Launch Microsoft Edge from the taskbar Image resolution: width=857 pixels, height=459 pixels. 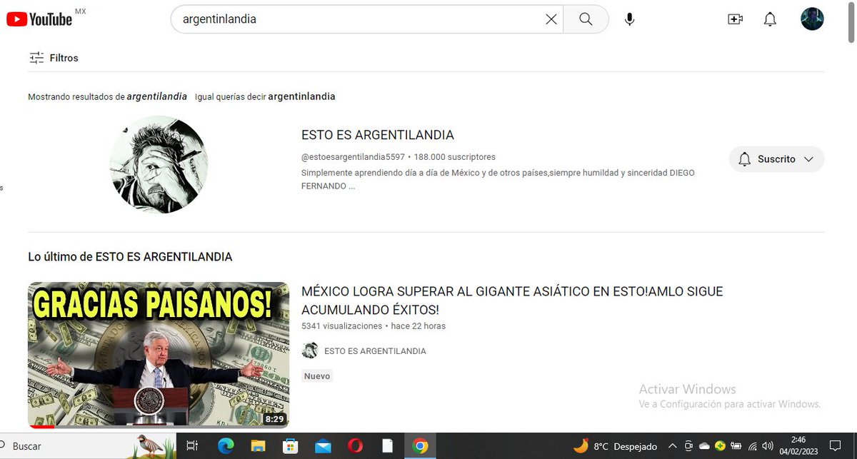tap(226, 446)
